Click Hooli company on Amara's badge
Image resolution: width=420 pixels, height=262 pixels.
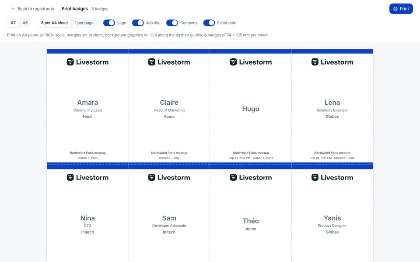coord(87,117)
